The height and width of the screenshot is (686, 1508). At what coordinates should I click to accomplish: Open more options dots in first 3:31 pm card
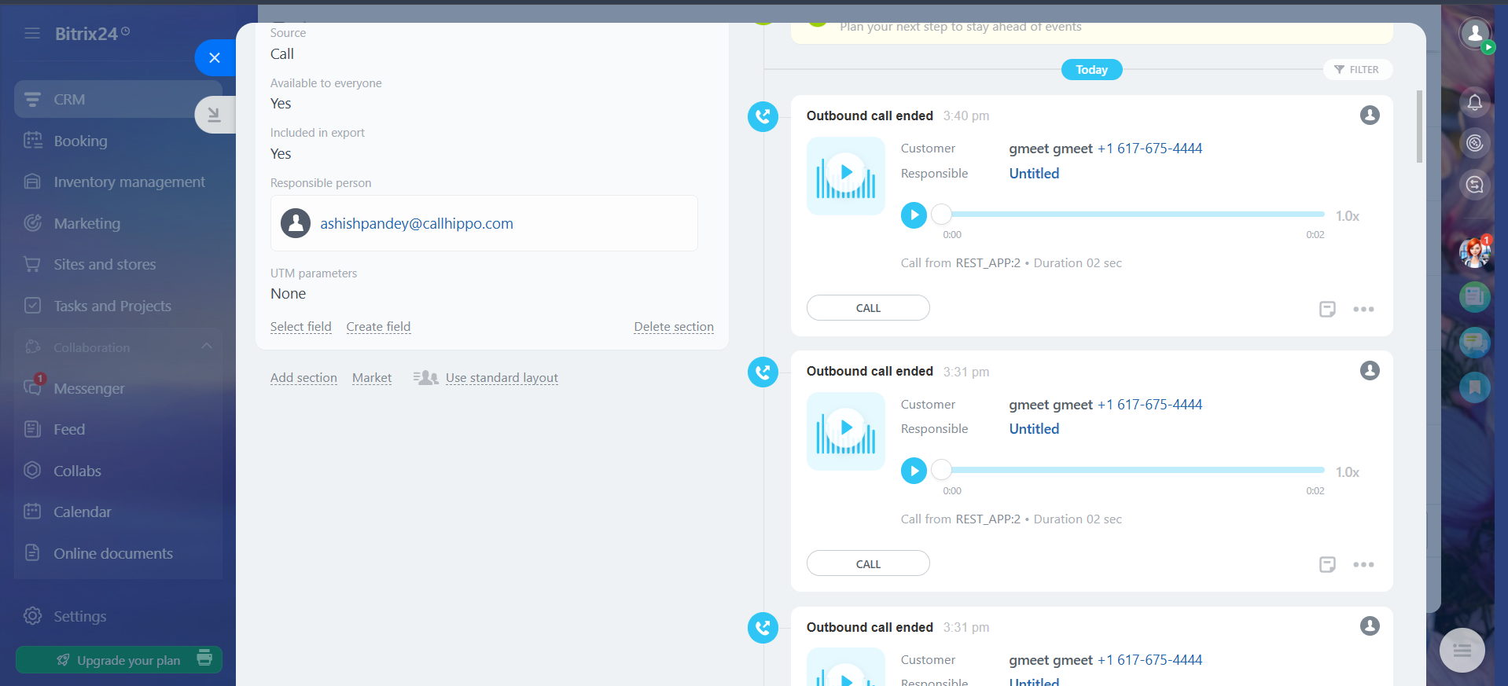click(x=1363, y=564)
